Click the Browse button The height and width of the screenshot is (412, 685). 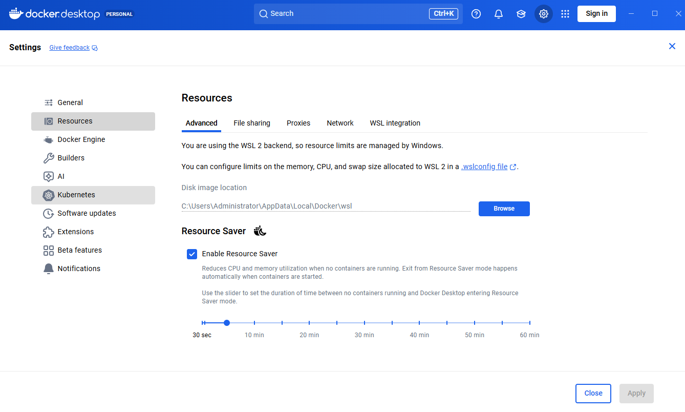(504, 209)
